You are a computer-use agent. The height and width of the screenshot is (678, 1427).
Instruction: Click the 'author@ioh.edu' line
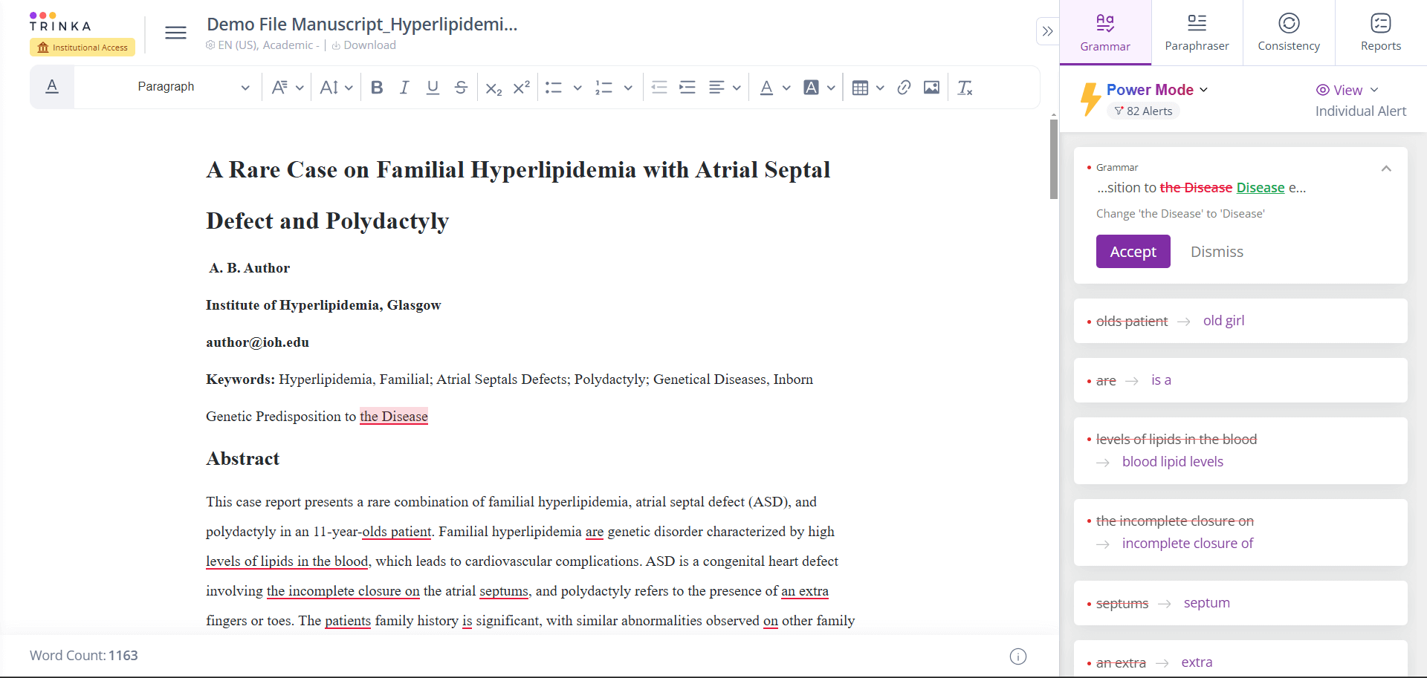[258, 342]
